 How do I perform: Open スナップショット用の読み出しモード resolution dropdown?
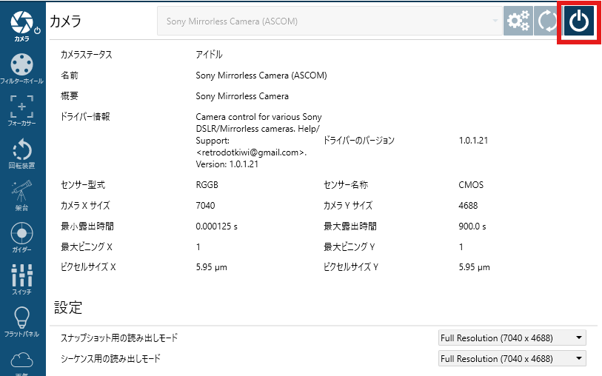point(512,338)
